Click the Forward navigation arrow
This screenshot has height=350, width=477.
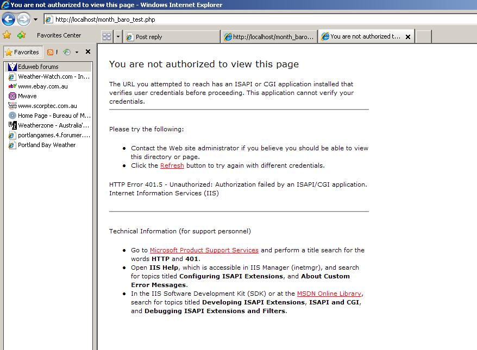click(x=23, y=20)
